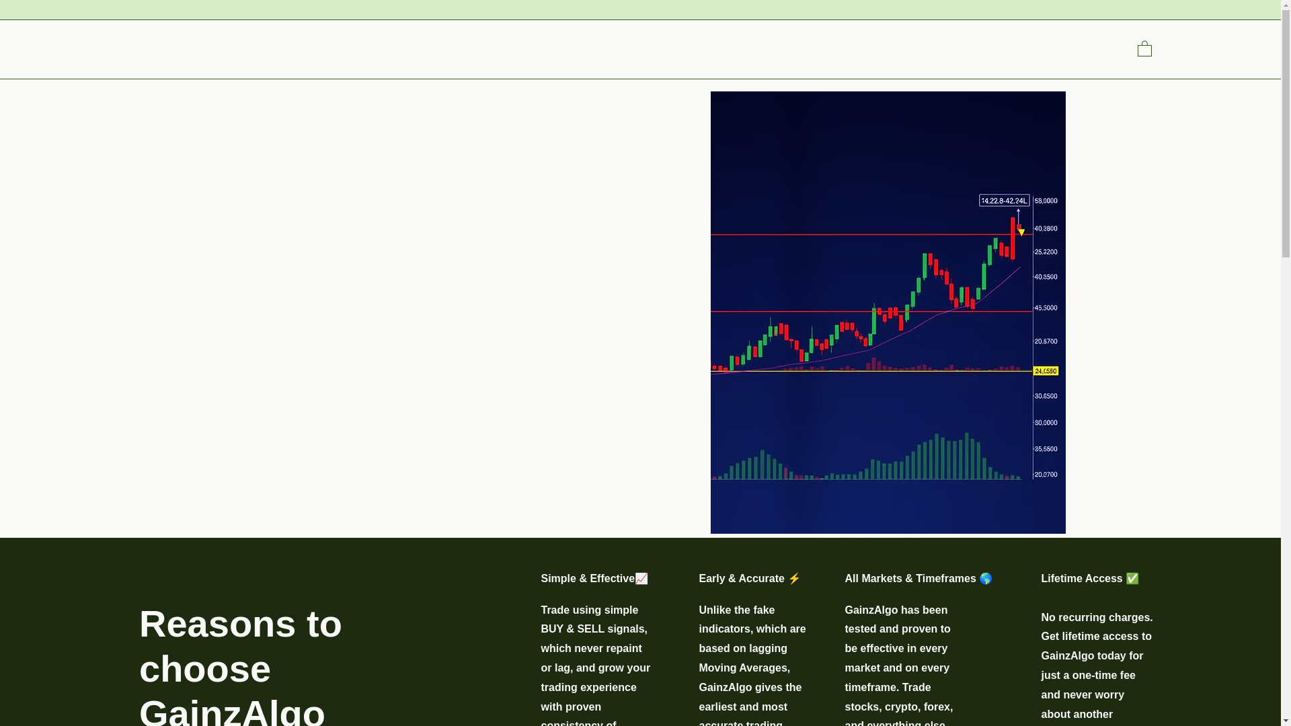Open the shopping bag cart icon
Viewport: 1291px width, 726px height.
click(x=1144, y=48)
